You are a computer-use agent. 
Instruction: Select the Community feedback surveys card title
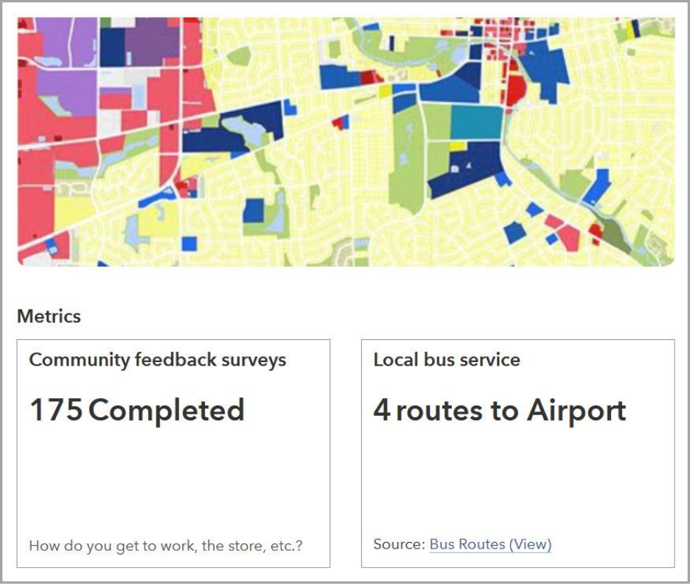coord(157,360)
